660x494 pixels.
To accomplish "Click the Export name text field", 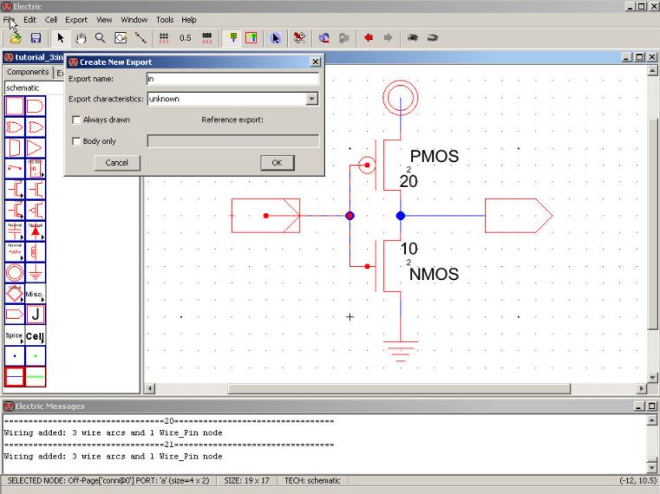I will (x=232, y=79).
